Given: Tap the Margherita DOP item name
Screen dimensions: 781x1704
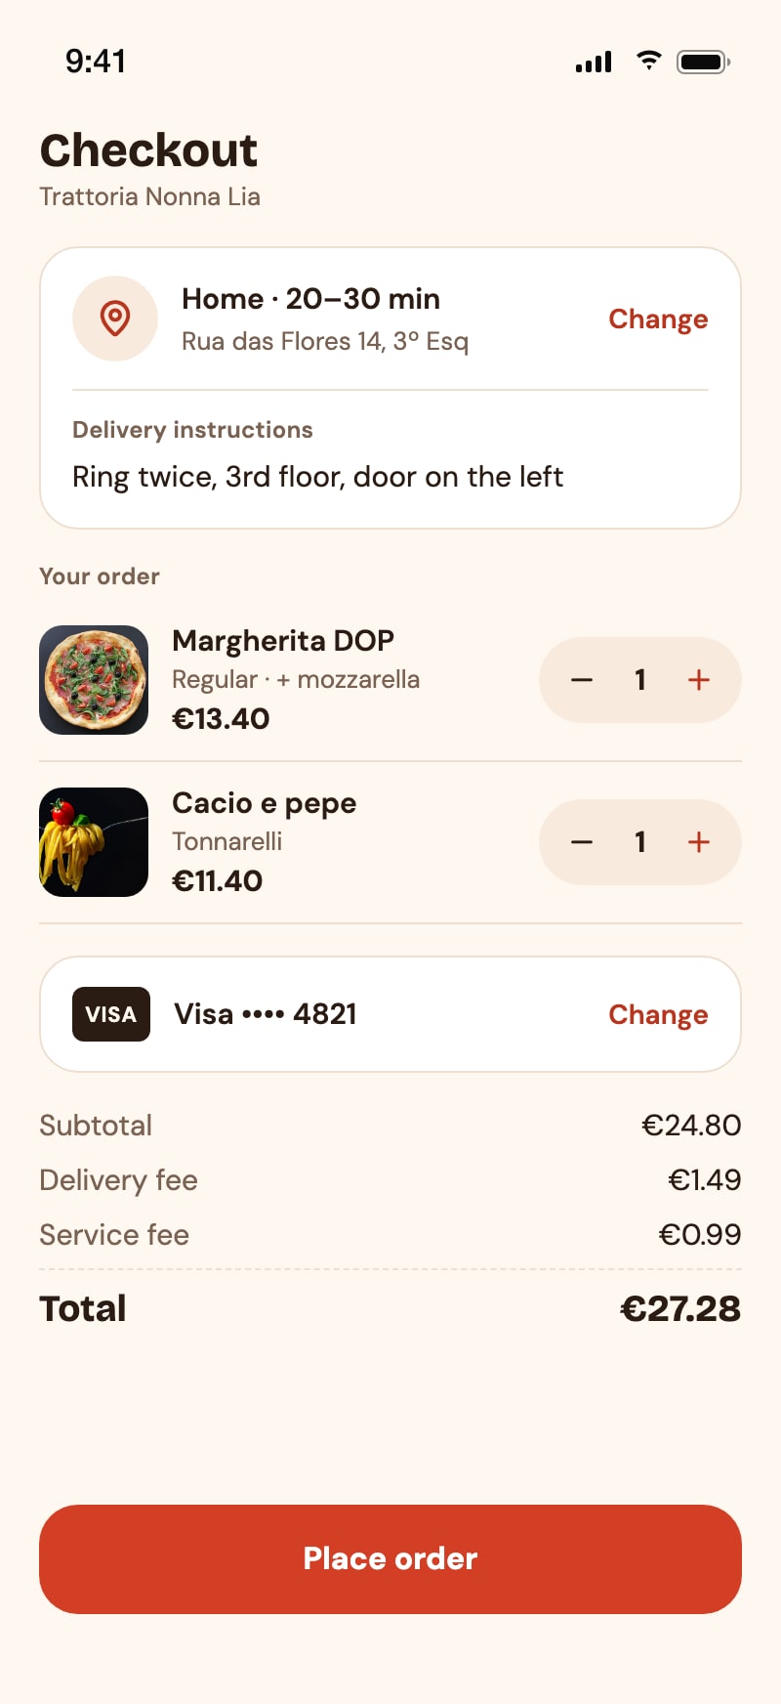Looking at the screenshot, I should coord(283,641).
